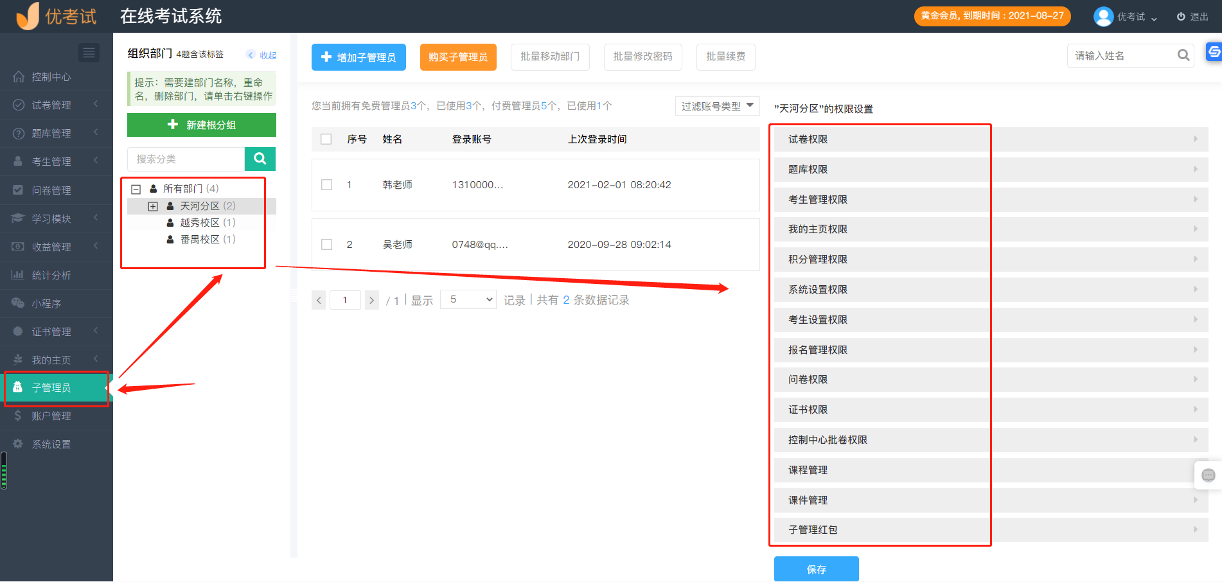Click the 优考试 logo icon
The height and width of the screenshot is (582, 1222).
pos(28,15)
